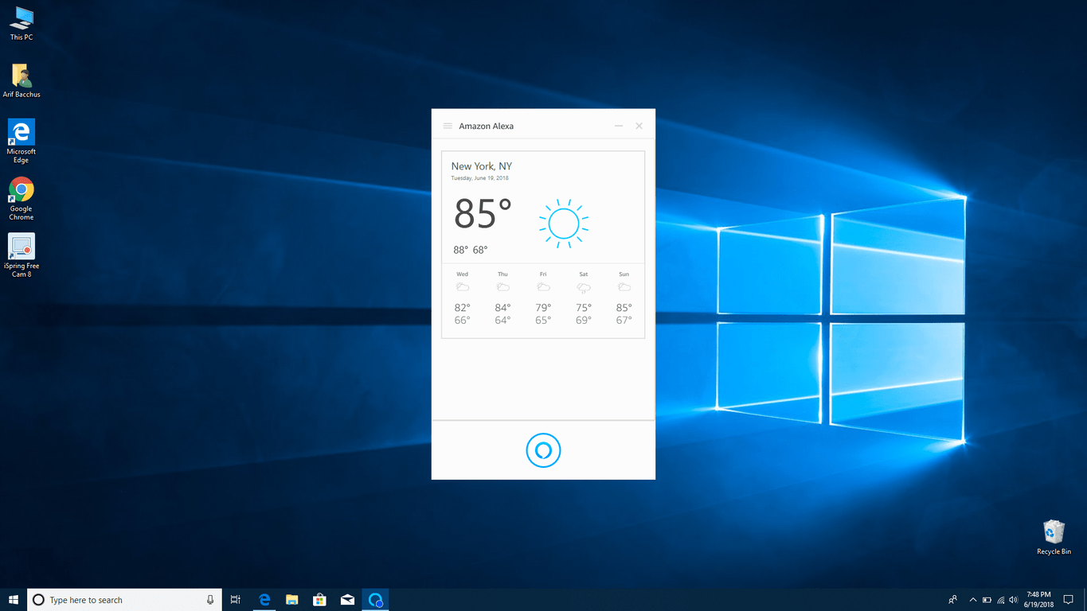Select the Arif Bacchus user folder icon
The height and width of the screenshot is (611, 1087).
pyautogui.click(x=22, y=80)
